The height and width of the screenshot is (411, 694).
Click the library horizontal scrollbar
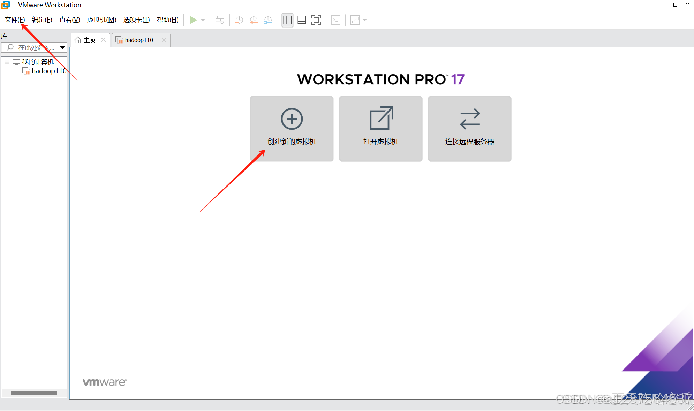34,393
